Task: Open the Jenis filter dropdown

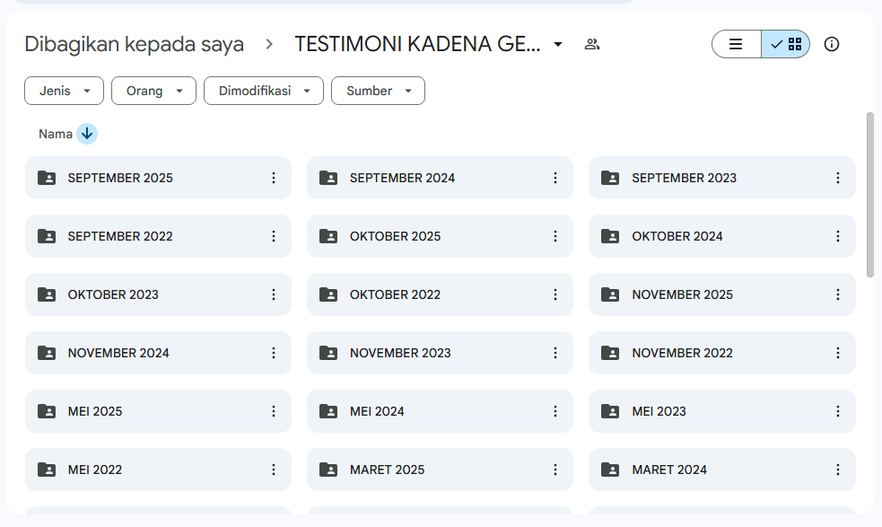Action: pos(64,90)
